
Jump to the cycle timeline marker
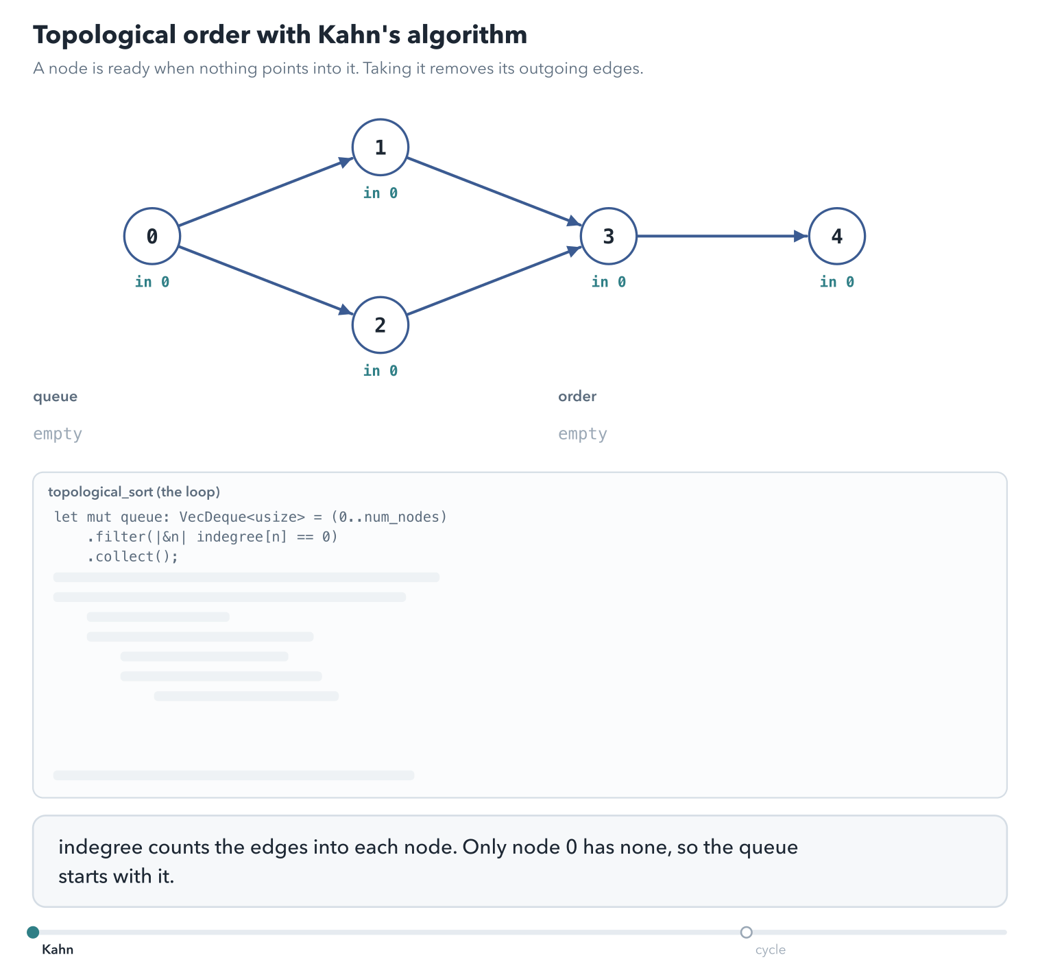point(747,932)
